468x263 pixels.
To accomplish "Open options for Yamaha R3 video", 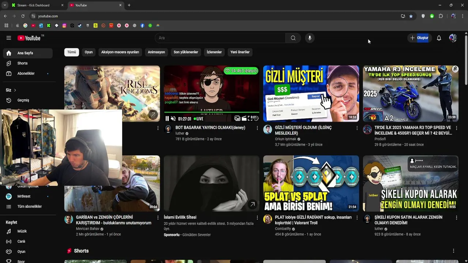I will [456, 128].
